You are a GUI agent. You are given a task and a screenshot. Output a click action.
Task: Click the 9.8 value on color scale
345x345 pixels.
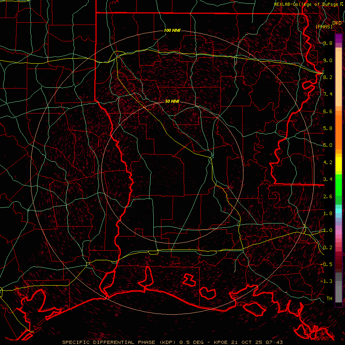pyautogui.click(x=328, y=43)
